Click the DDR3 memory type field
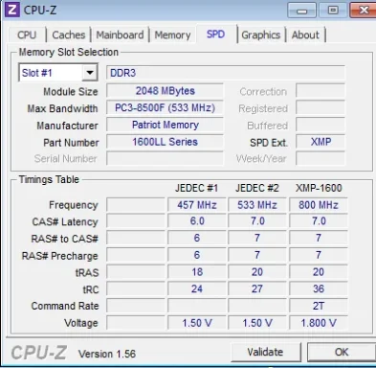 226,73
